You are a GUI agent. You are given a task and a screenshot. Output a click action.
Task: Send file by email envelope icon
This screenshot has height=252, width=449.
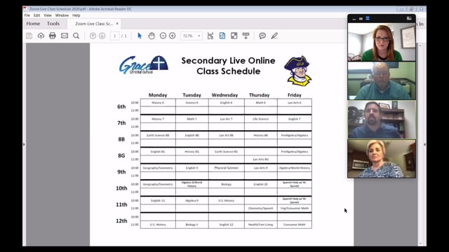[x=65, y=36]
